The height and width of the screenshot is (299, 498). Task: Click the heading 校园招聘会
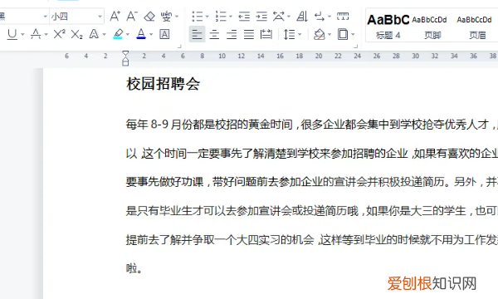[x=163, y=84]
